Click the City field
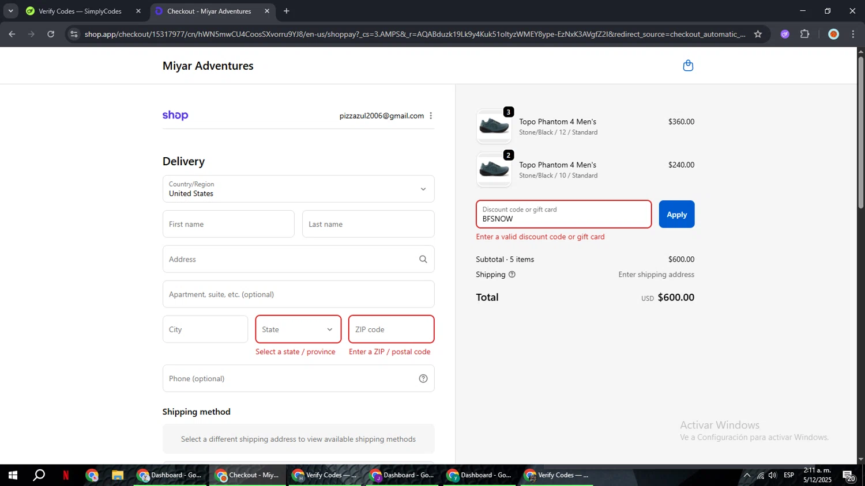865x486 pixels. pos(205,329)
